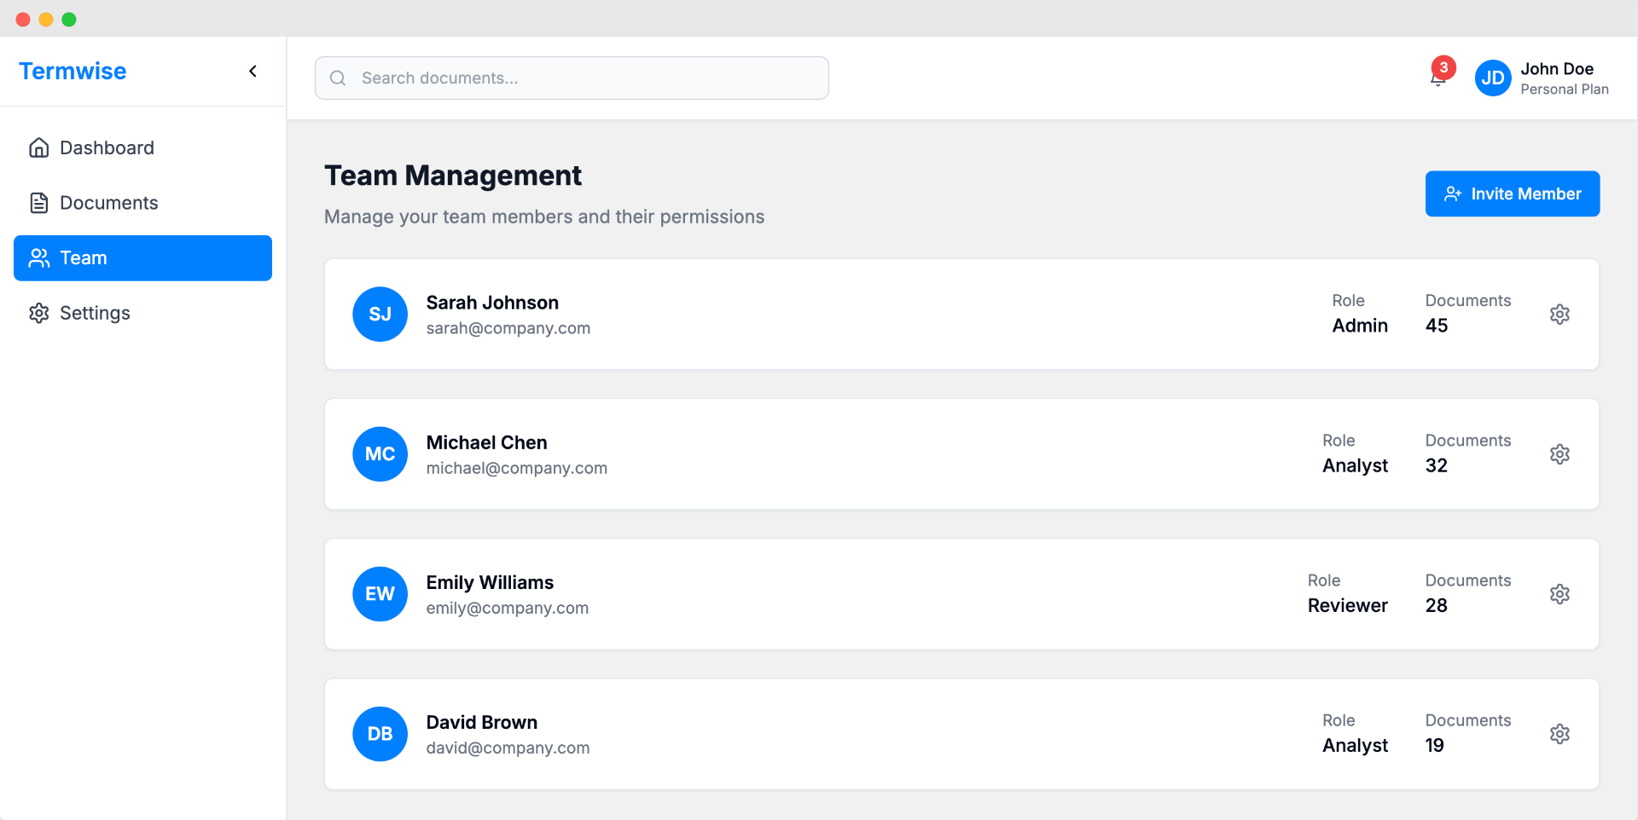Viewport: 1638px width, 820px height.
Task: Click document count 32
Action: (1437, 465)
